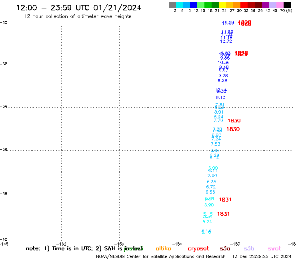Viewport: 296px width, 260px height.
Task: Click the wave height value 9.13
Action: (221, 98)
